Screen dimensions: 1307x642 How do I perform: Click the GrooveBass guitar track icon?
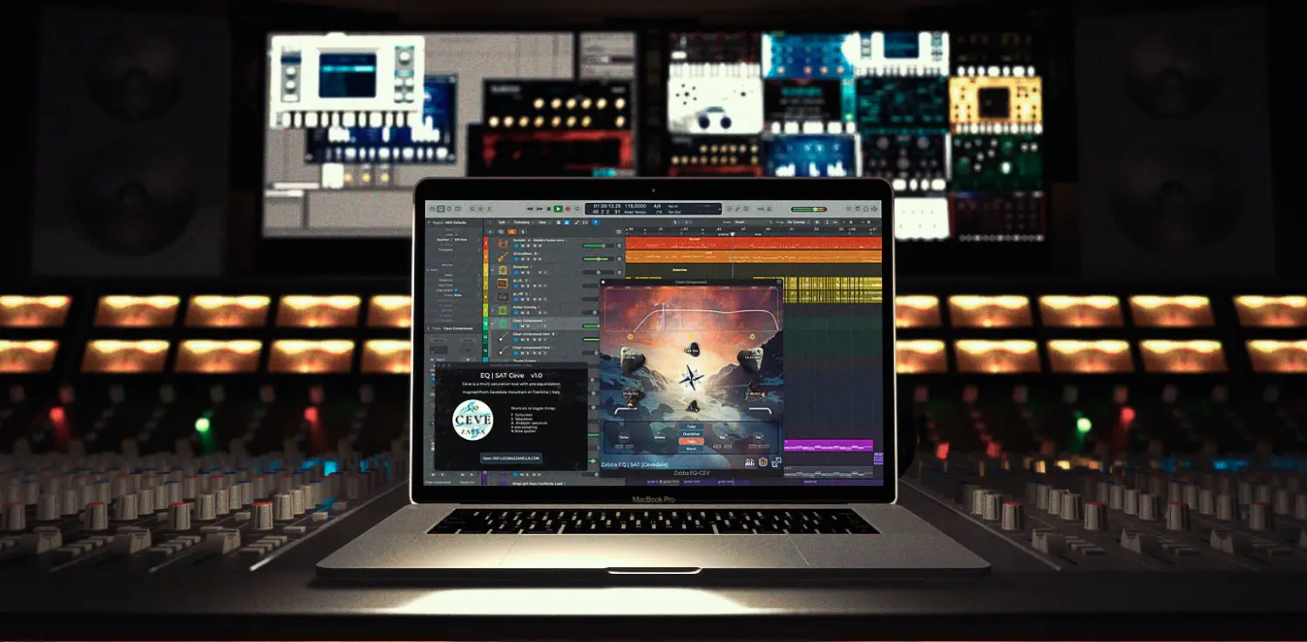click(x=503, y=257)
